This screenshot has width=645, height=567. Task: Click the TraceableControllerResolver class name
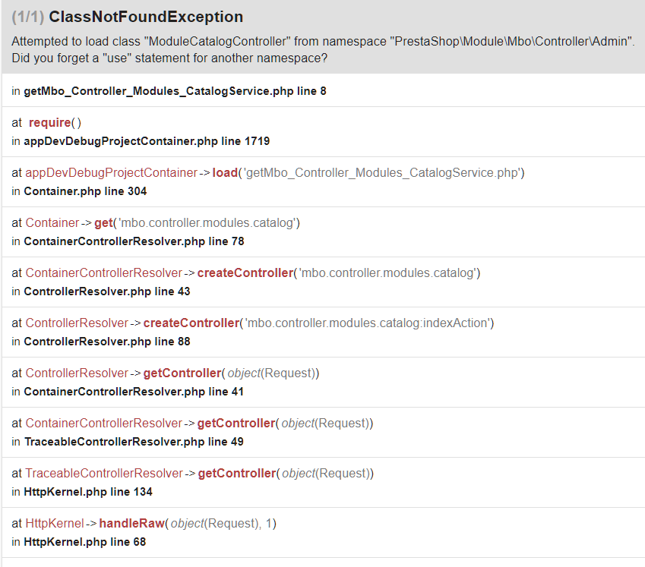(104, 474)
